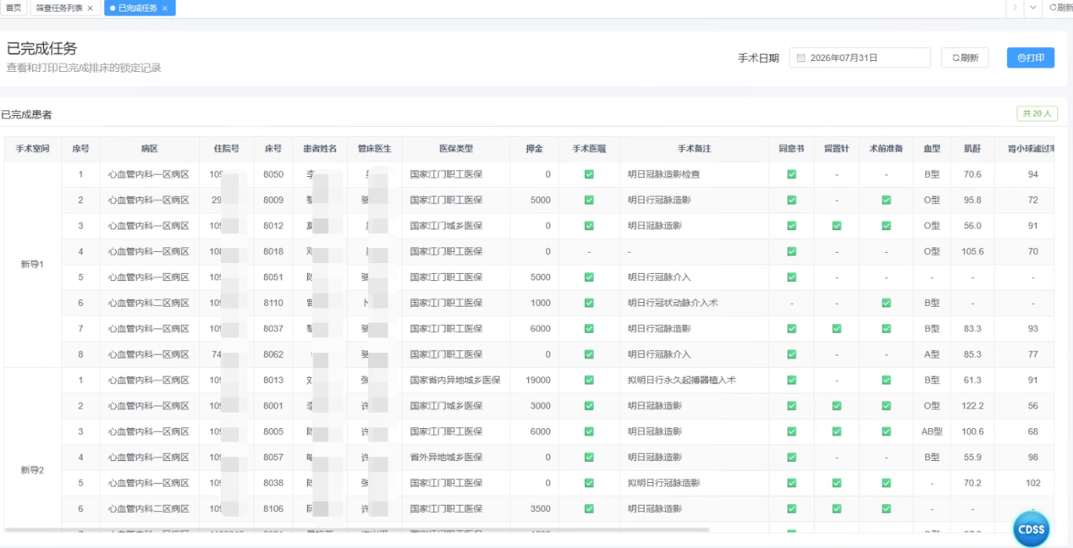Select the 新导2 operating room cell
Screen dimensions: 1073x548
tap(32, 470)
